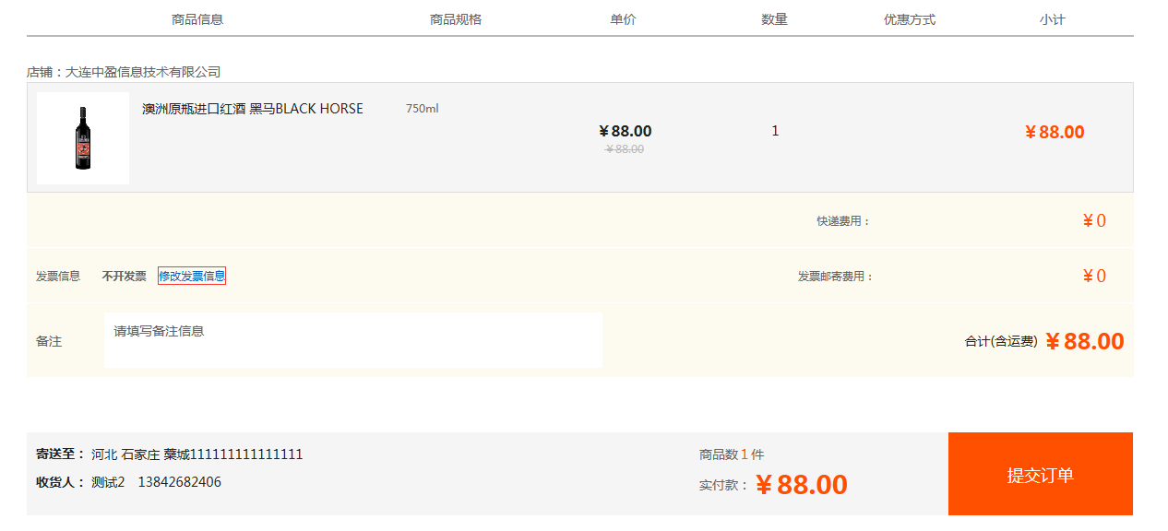Click the 单价 column header
Screen dimensions: 1168x531
(623, 19)
